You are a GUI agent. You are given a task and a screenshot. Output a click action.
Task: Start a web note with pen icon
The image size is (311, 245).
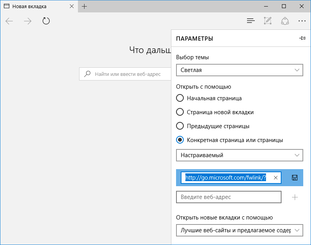click(x=268, y=21)
